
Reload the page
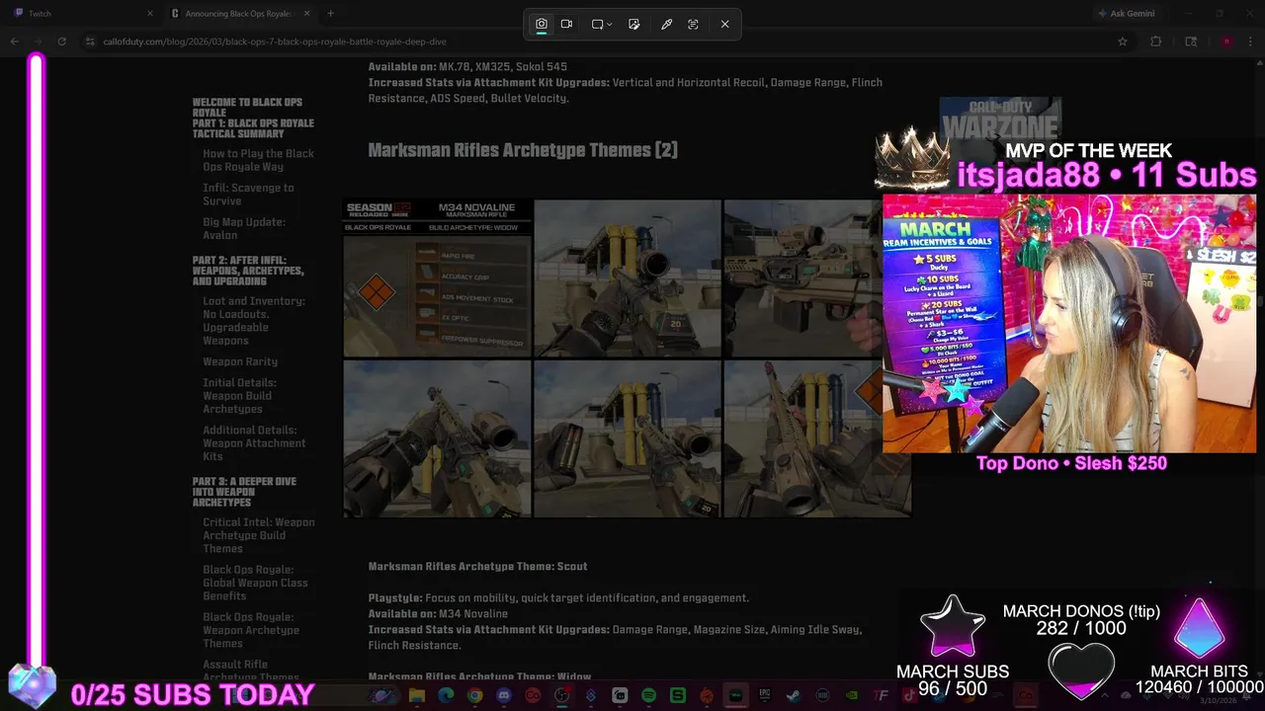[62, 41]
